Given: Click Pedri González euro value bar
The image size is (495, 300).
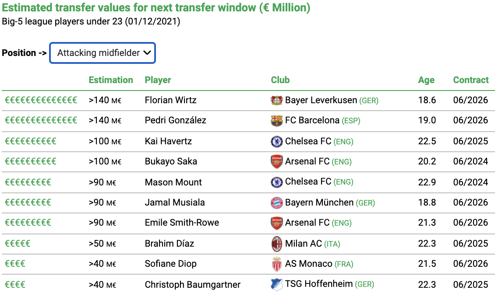Looking at the screenshot, I should (x=41, y=120).
